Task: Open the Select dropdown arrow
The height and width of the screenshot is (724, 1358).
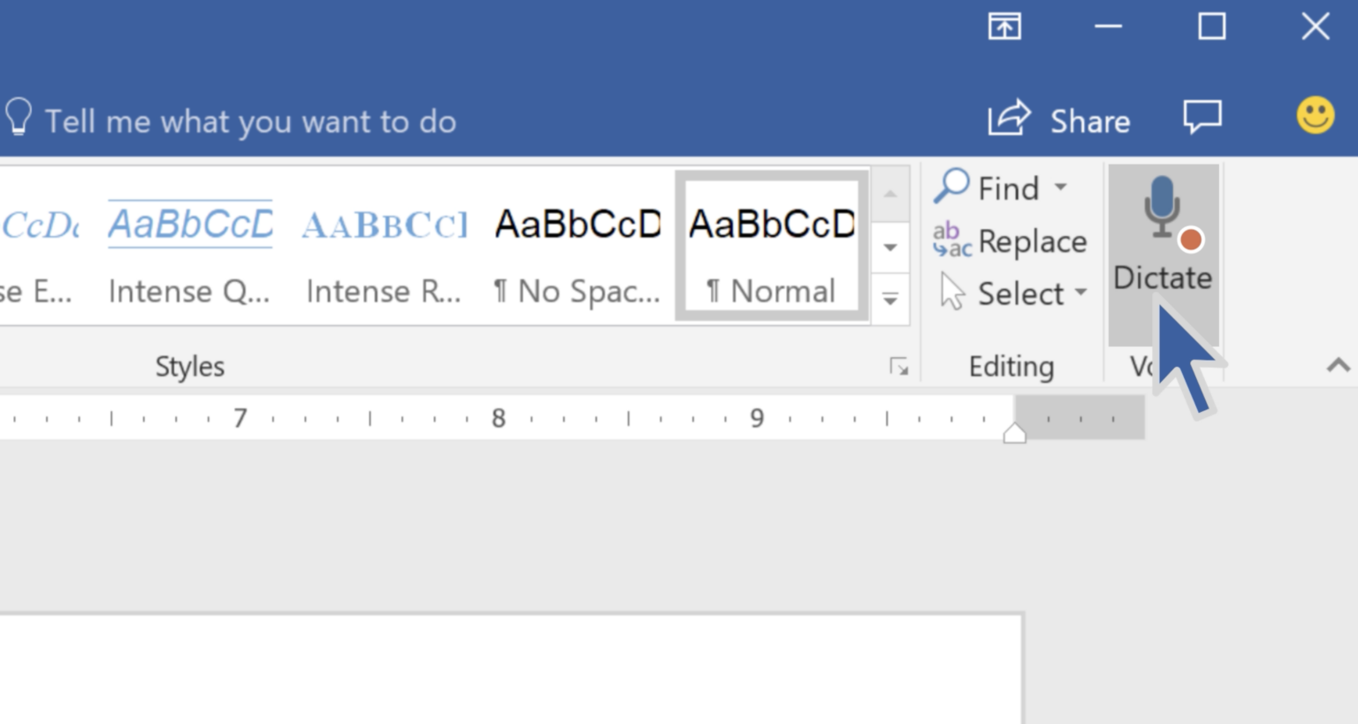Action: [x=1080, y=293]
